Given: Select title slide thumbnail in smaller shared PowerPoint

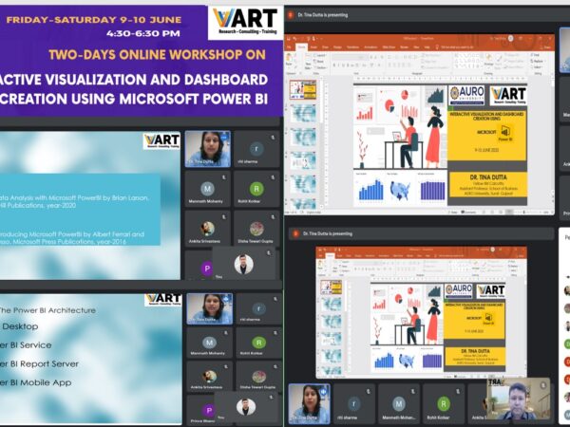Looking at the screenshot, I should (x=332, y=287).
